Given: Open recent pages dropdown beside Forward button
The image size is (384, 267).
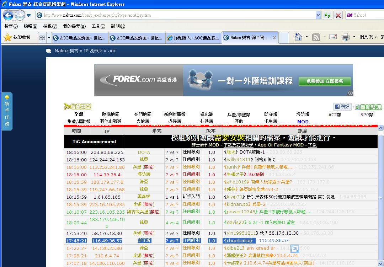Looking at the screenshot, I should 28,15.
